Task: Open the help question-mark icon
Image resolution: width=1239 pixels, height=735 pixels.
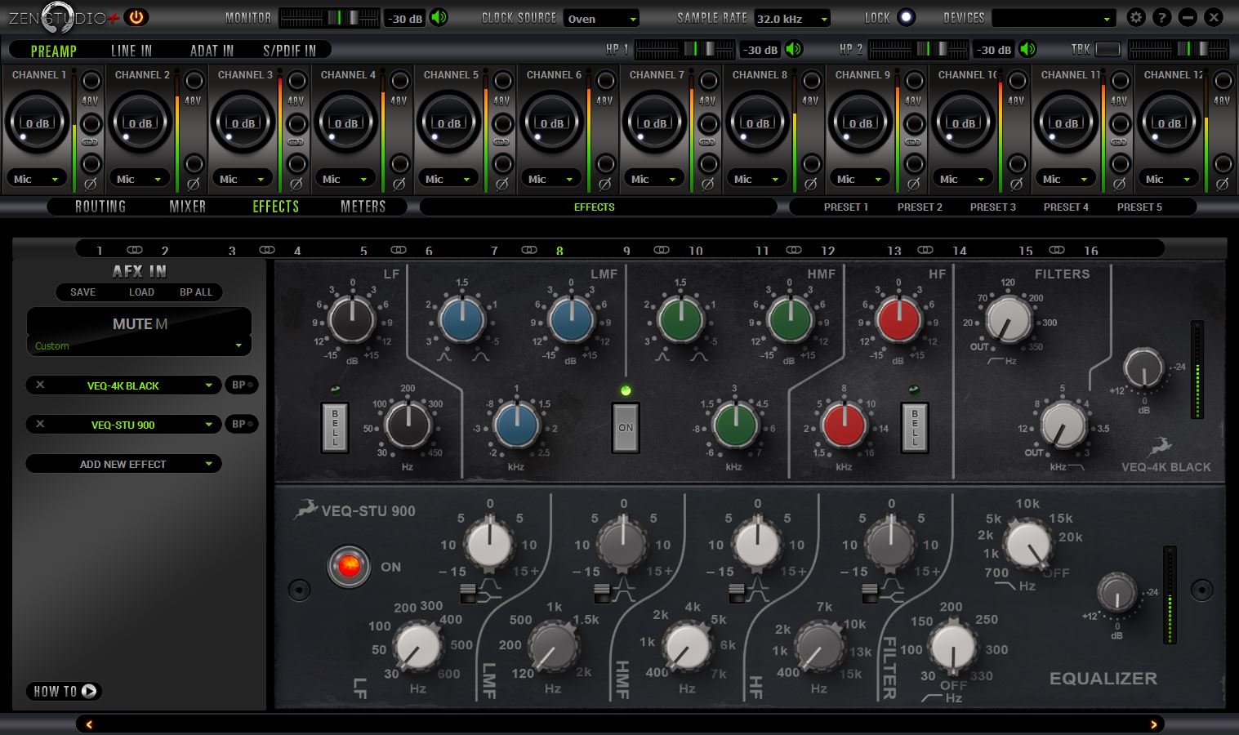Action: 1163,17
